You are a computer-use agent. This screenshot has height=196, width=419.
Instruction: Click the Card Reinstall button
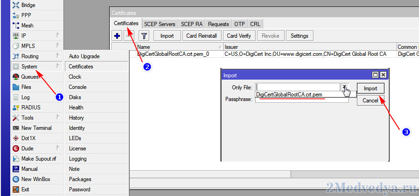click(x=202, y=36)
